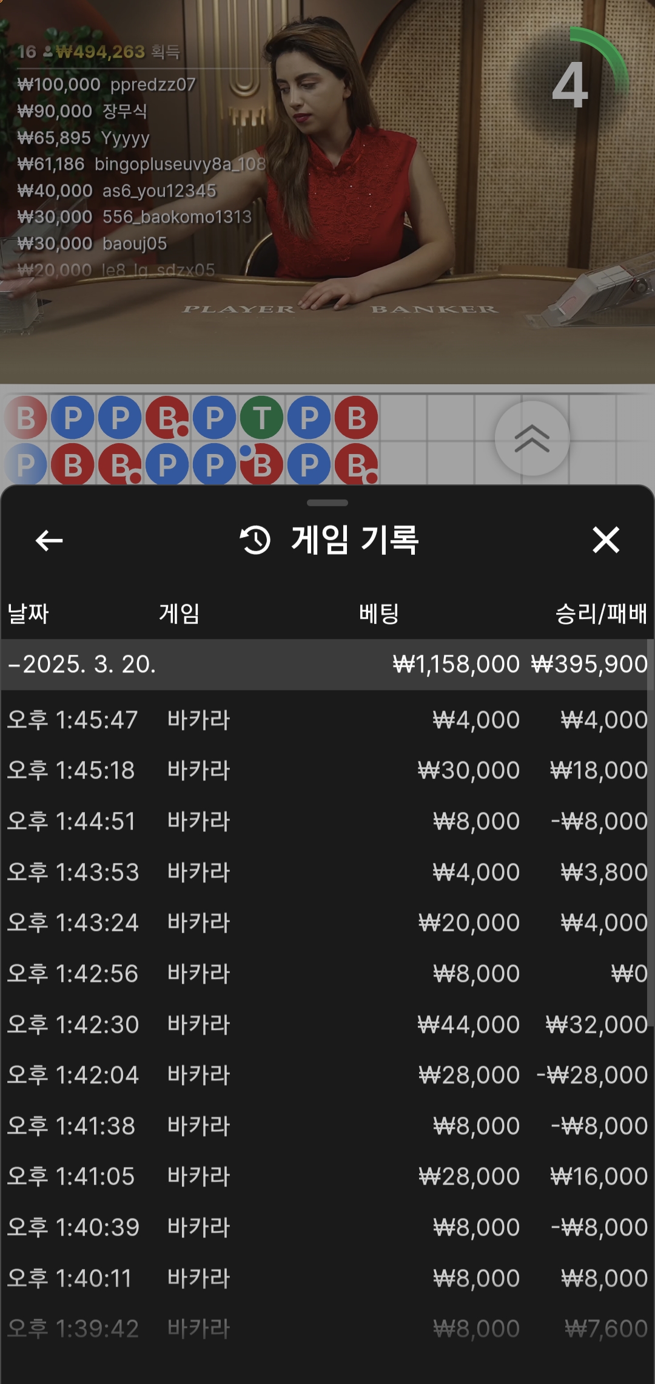Click the clock history icon beside 게임 기록

255,540
